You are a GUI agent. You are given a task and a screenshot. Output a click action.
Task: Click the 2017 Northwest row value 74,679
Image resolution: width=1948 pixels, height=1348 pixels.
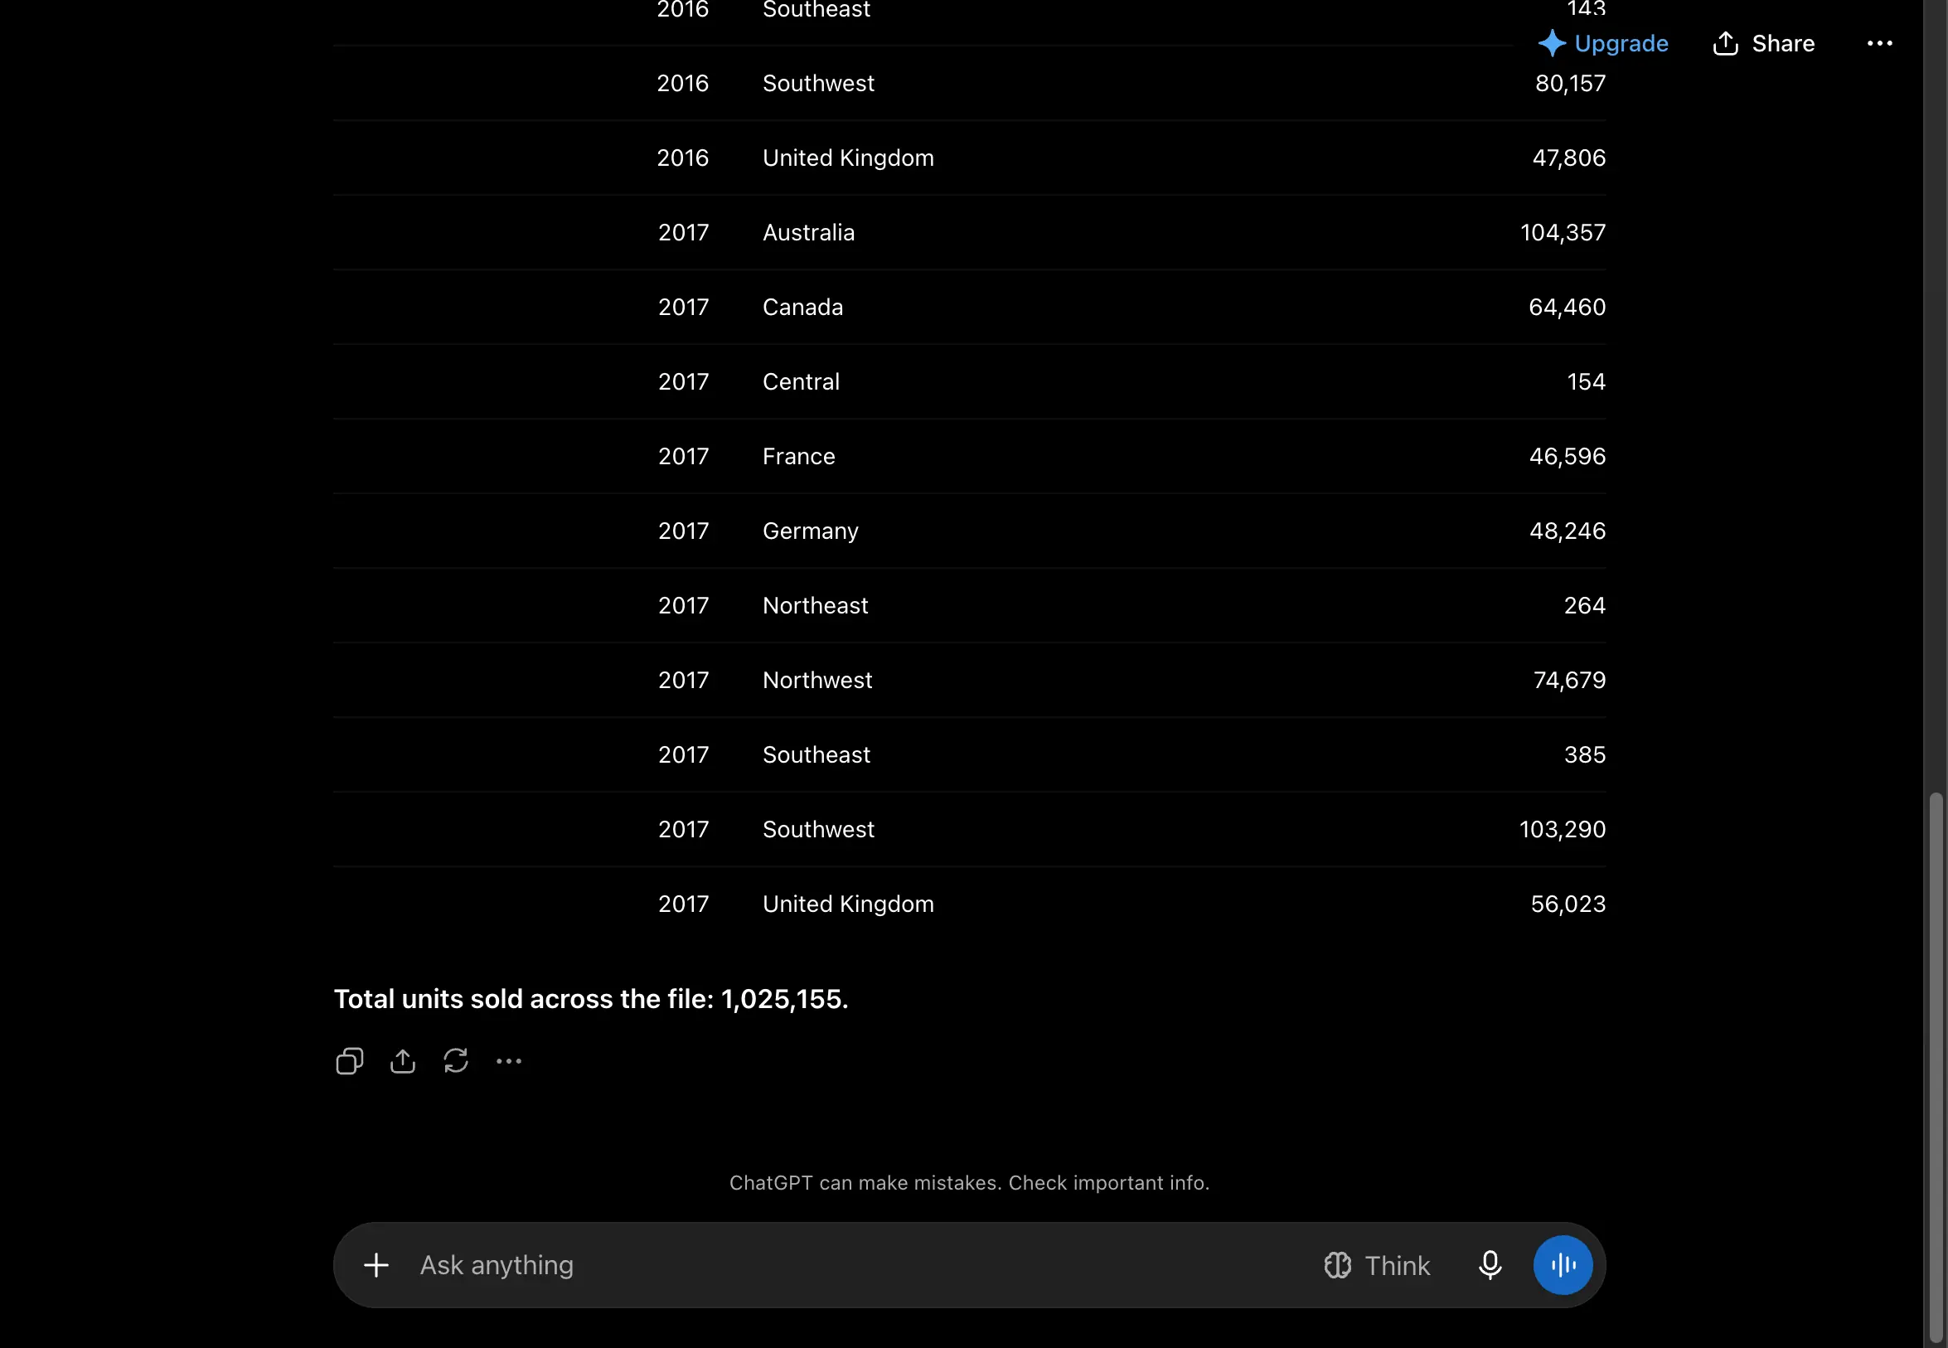pyautogui.click(x=1569, y=680)
